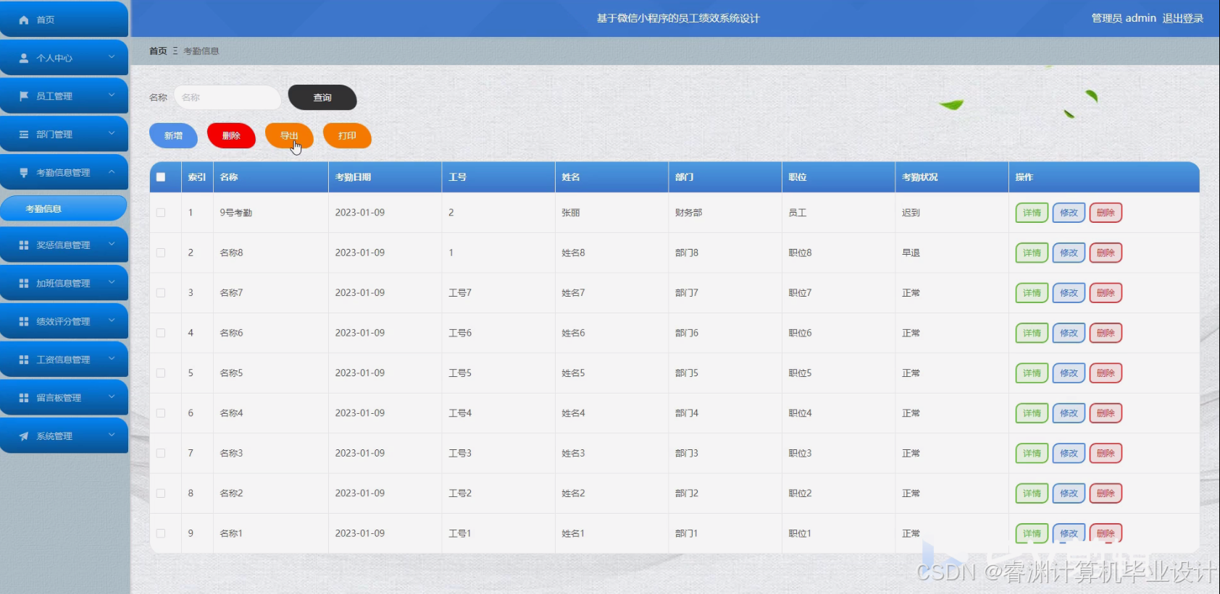Open 详情 for the 名称2 row
This screenshot has height=594, width=1220.
[x=1032, y=493]
